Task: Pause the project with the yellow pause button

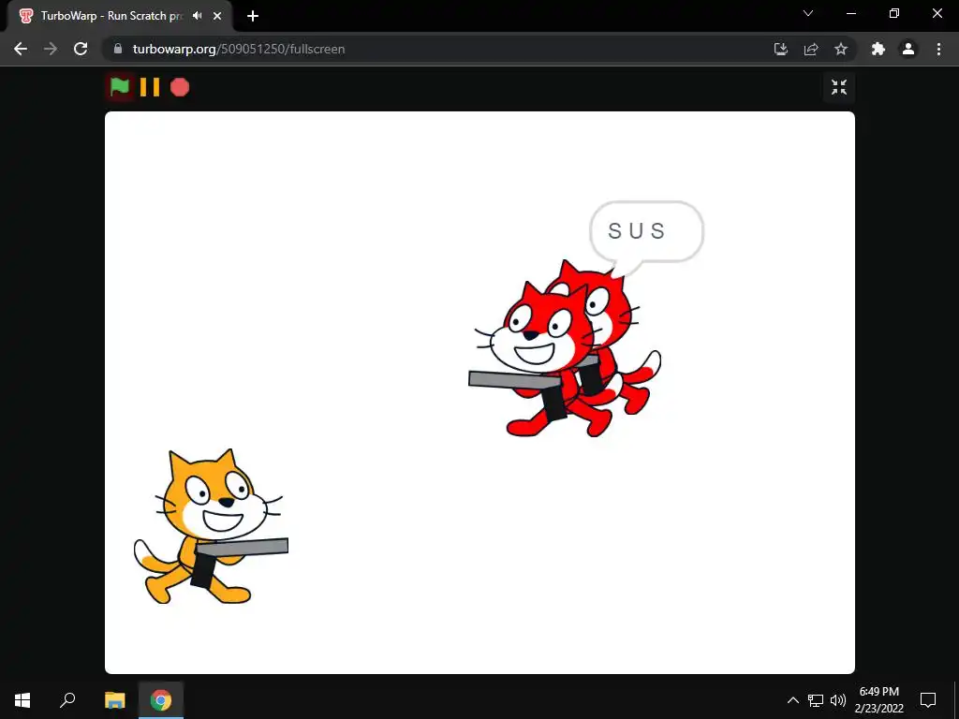Action: pyautogui.click(x=150, y=87)
